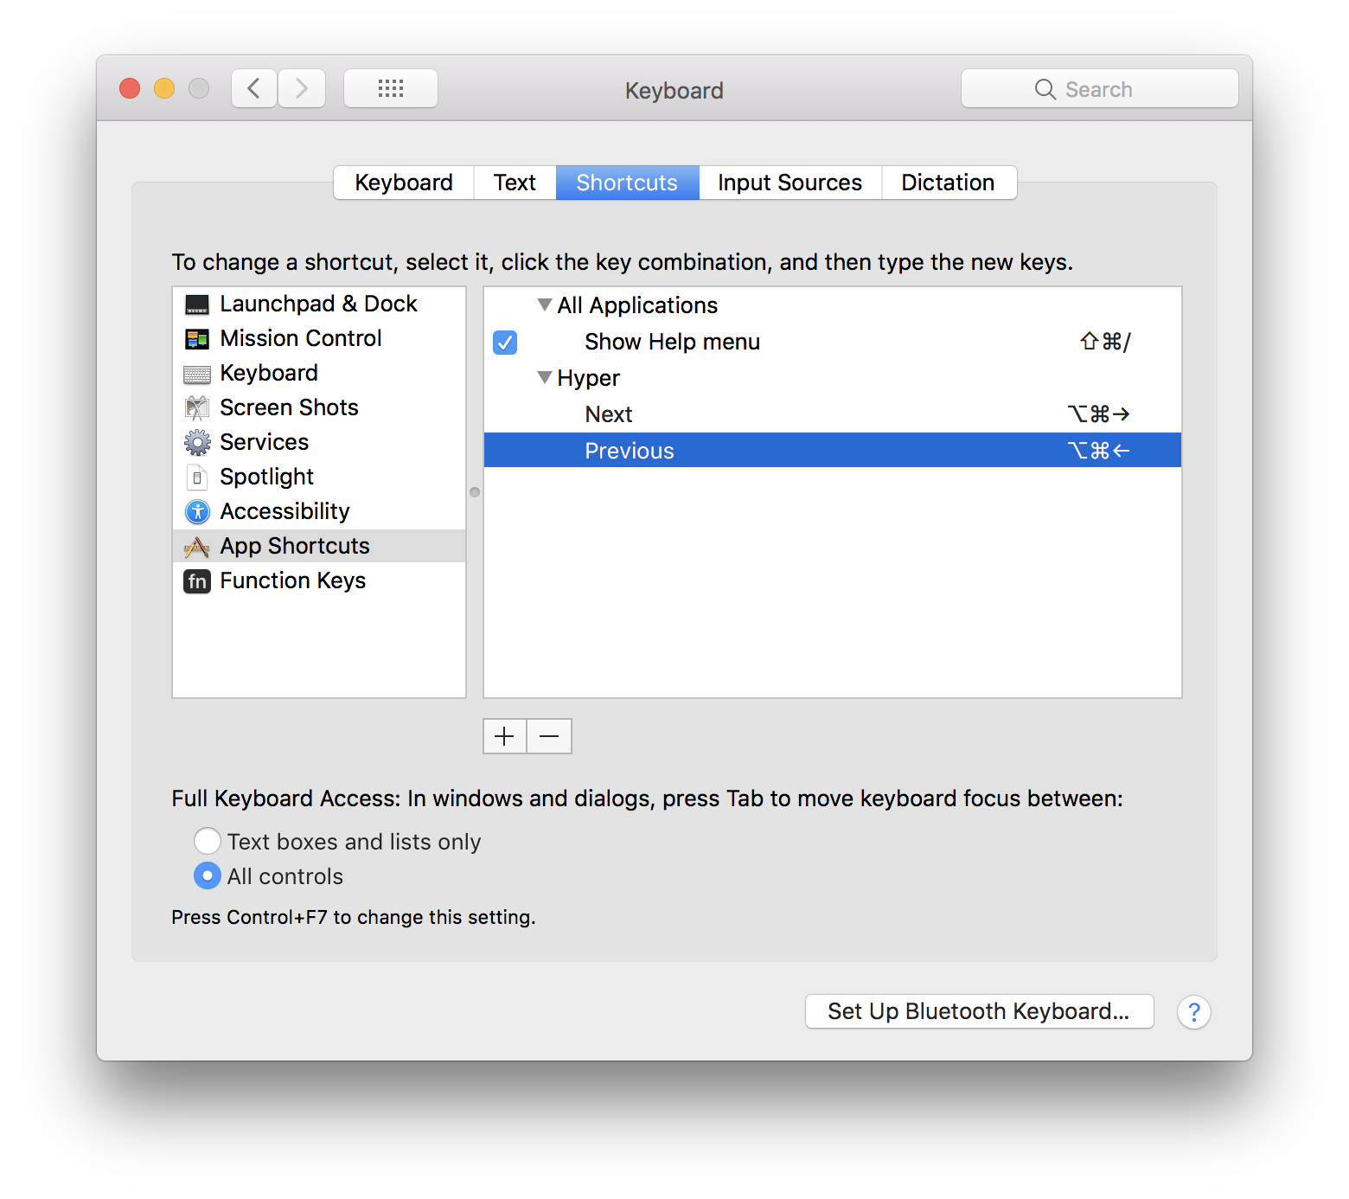Select Launchpad & Dock in the sidebar

(318, 304)
